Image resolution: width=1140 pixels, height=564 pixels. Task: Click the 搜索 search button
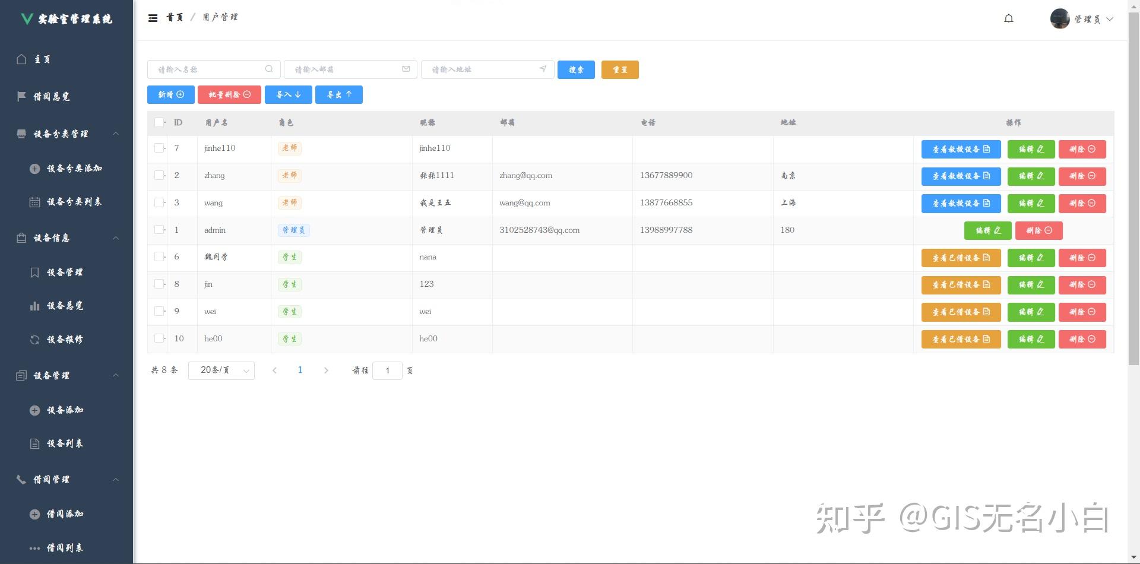(x=575, y=69)
